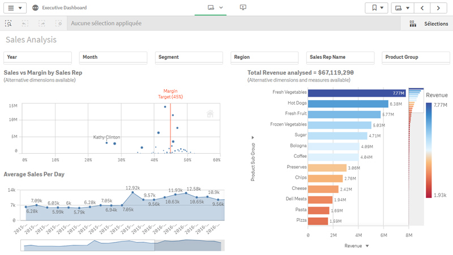Go to the previous sheet
The height and width of the screenshot is (255, 453).
pyautogui.click(x=422, y=8)
